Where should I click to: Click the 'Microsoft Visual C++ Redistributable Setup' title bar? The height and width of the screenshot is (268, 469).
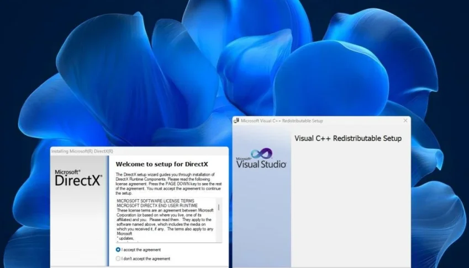coord(322,121)
